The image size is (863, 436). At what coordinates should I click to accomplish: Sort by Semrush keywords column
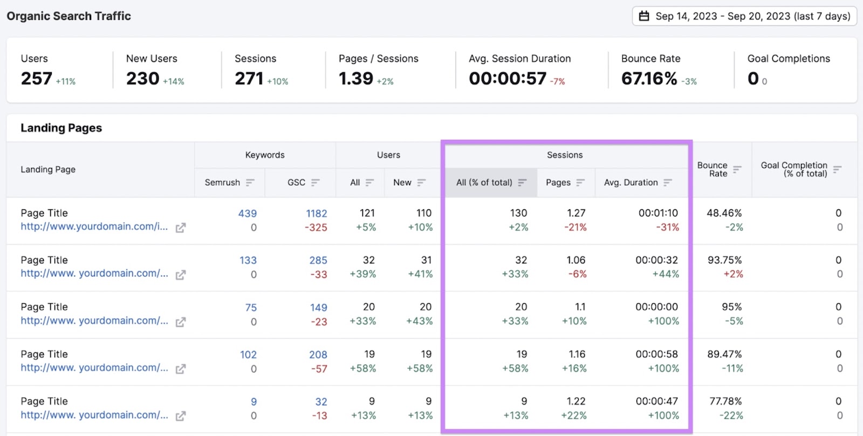(x=250, y=182)
